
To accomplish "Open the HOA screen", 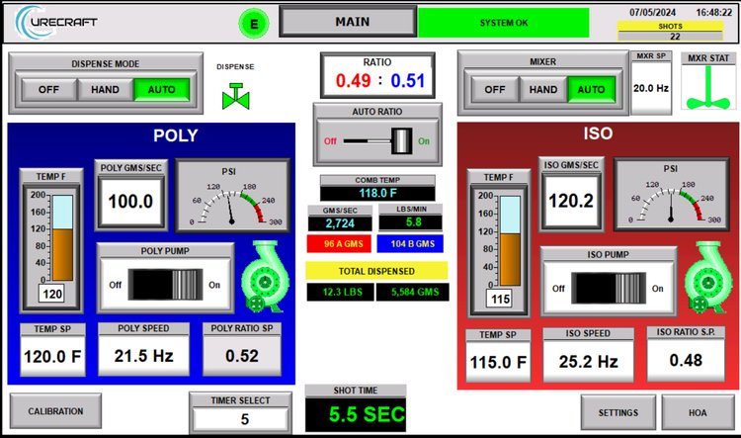I will point(698,412).
